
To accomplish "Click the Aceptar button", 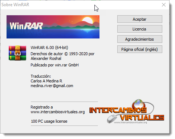I will click(x=140, y=19).
